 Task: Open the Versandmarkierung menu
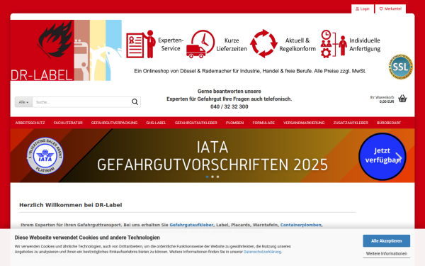tap(304, 123)
